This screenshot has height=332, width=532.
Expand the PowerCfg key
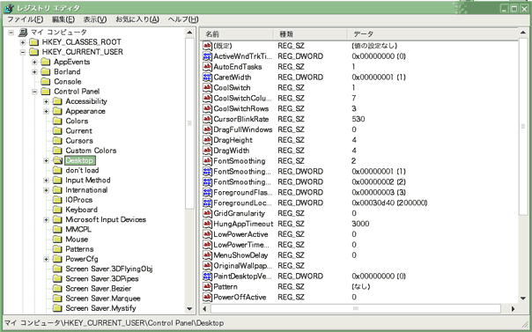[46, 259]
